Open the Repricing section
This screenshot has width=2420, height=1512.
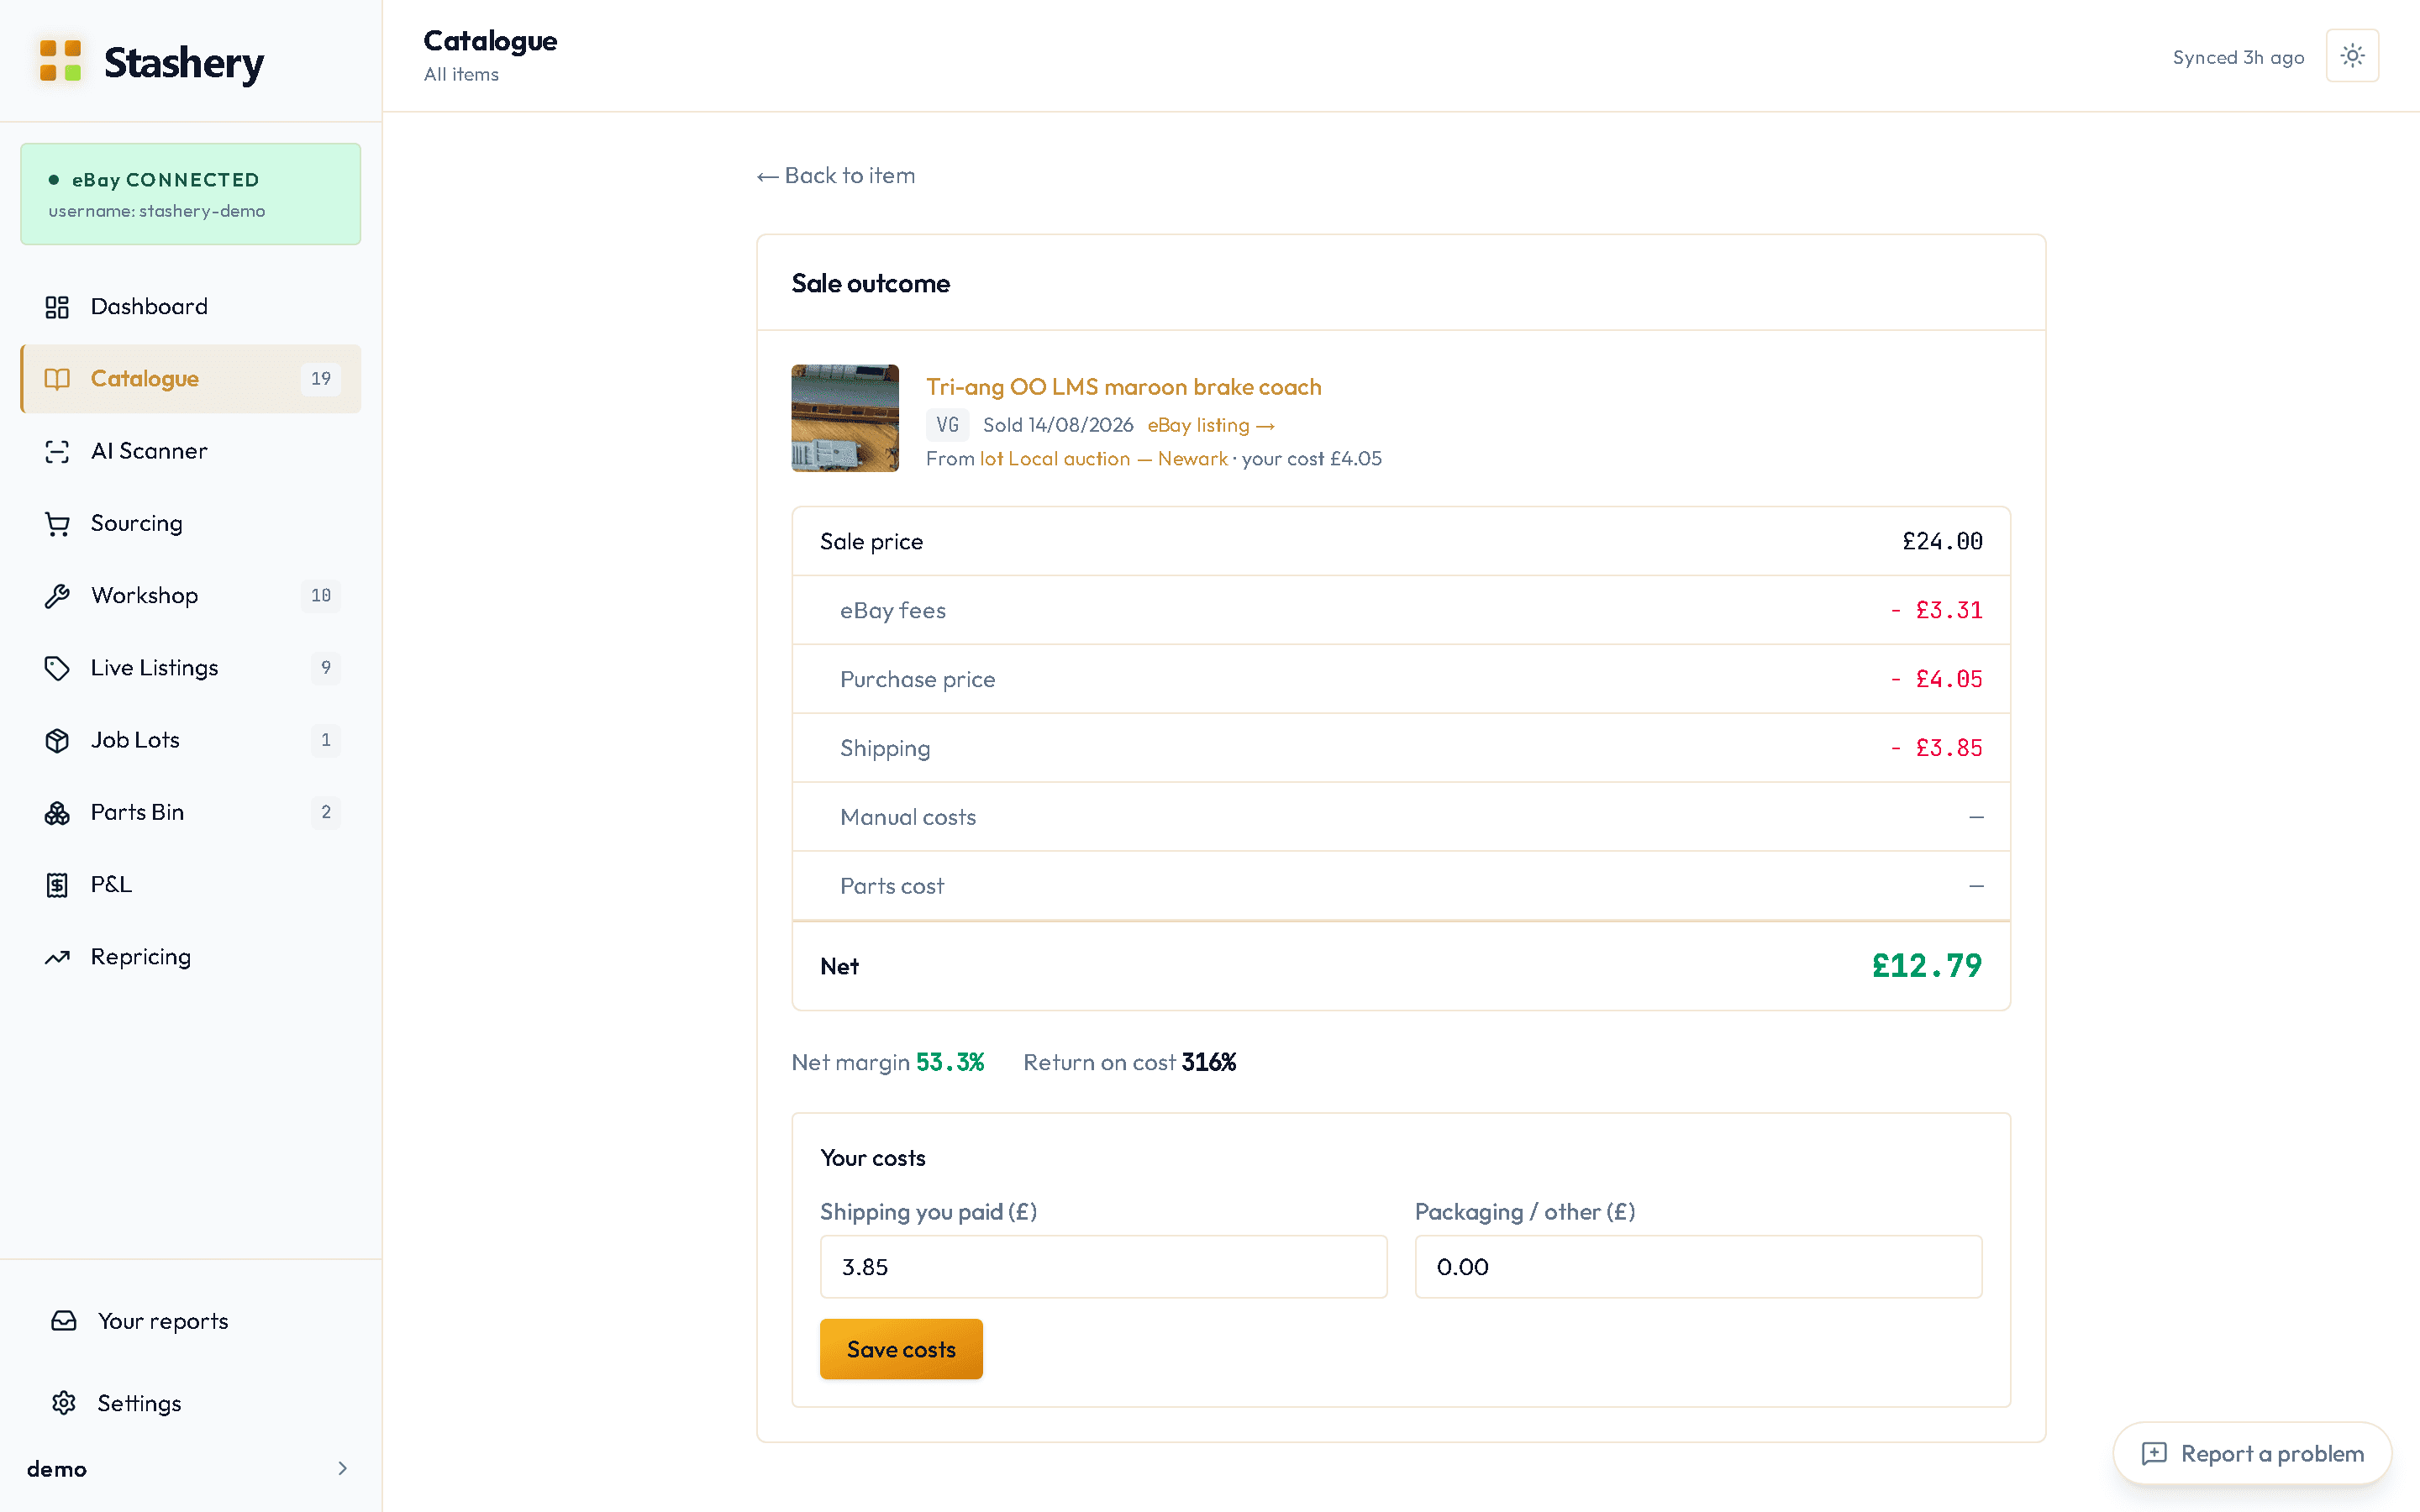point(190,957)
